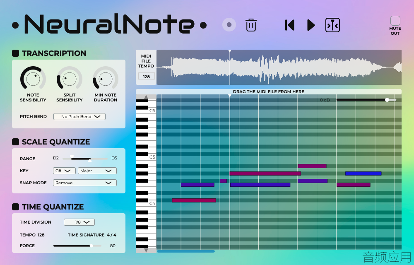
Task: Open the Snap Mode Remove dropdown
Action: 85,183
